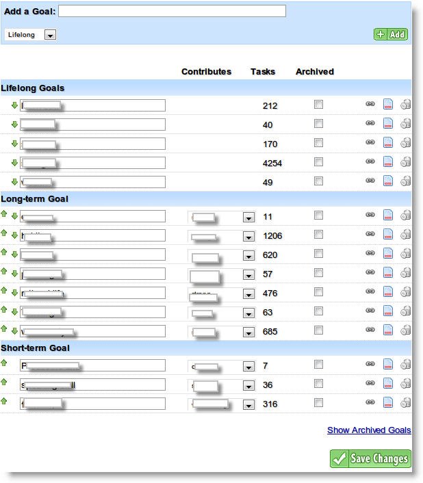Screen dimensions: 423x483
Task: Open the note icon for the 36 tasks goal
Action: point(388,383)
